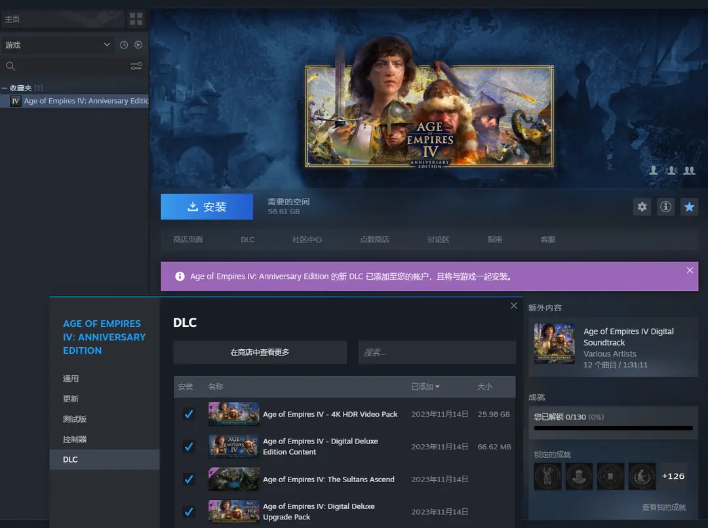The height and width of the screenshot is (528, 708).
Task: Click the ready-to-play filter icon
Action: click(138, 45)
